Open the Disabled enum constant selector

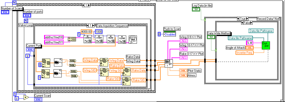pyautogui.click(x=170, y=35)
